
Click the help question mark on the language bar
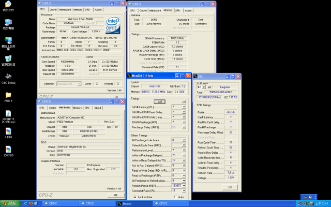[310, 197]
